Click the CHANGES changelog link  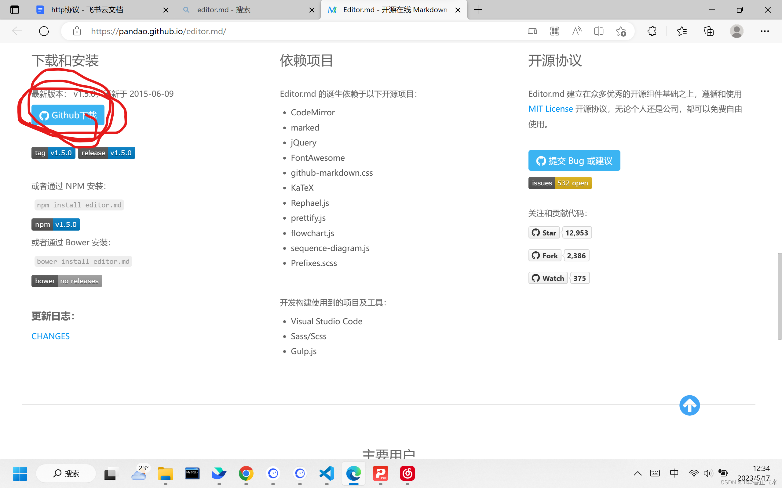click(x=51, y=335)
